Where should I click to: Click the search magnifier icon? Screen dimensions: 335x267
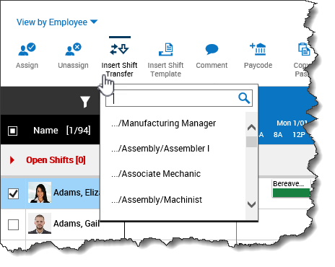point(244,98)
